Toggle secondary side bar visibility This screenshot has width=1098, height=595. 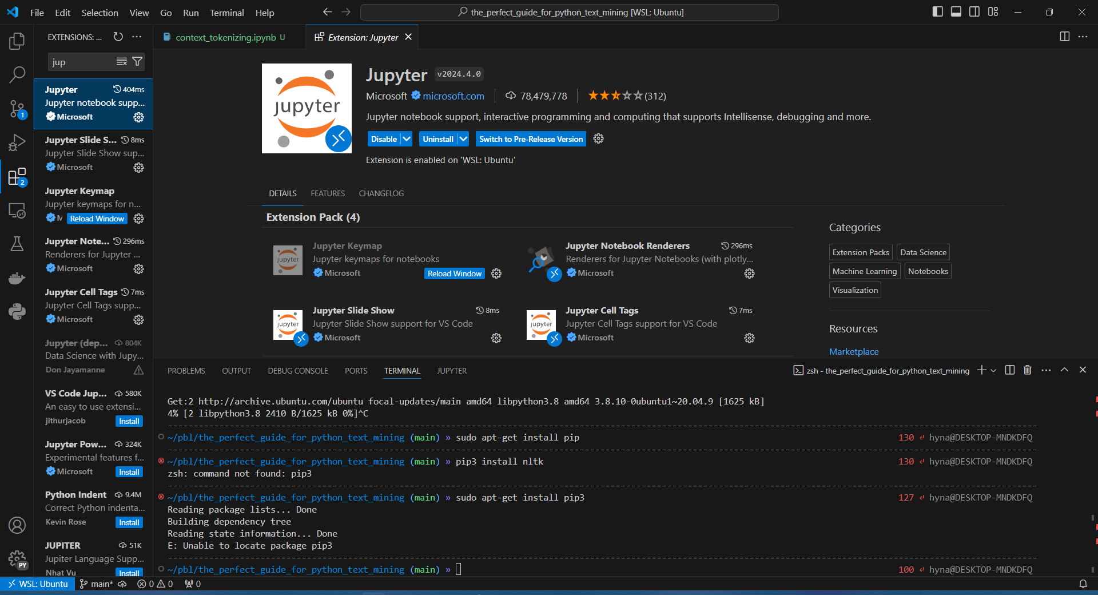click(x=974, y=12)
